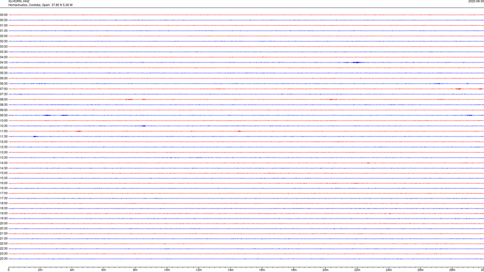Click the 00:00 time label
The height and width of the screenshot is (272, 484).
tap(4, 15)
